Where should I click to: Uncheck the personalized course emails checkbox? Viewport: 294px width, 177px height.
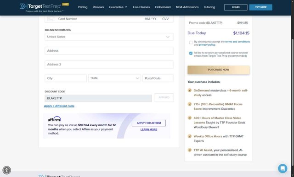pyautogui.click(x=191, y=53)
